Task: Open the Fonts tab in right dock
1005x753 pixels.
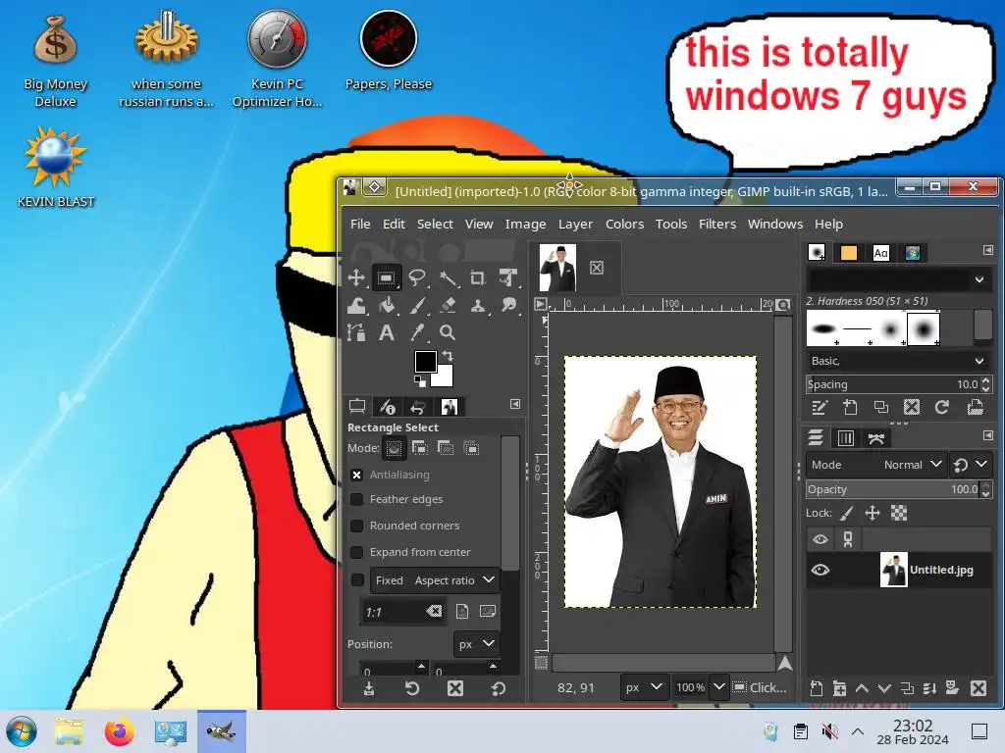Action: point(880,253)
